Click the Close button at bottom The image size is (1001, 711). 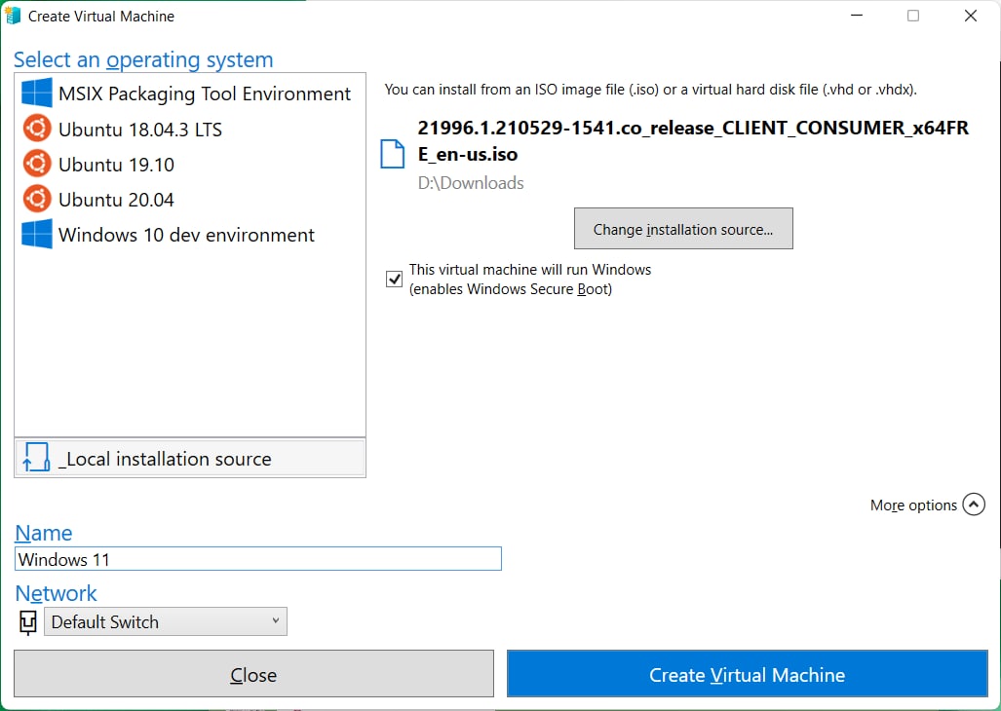pyautogui.click(x=253, y=674)
